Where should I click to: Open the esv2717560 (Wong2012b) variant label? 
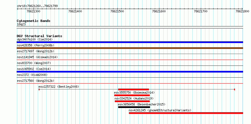pos(36,81)
